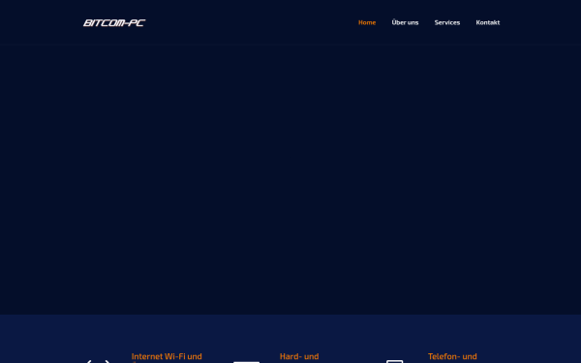Image resolution: width=581 pixels, height=363 pixels.
Task: Open the Home menu item
Action: (x=367, y=22)
